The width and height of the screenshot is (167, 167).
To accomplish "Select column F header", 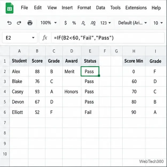I will tap(105, 51).
